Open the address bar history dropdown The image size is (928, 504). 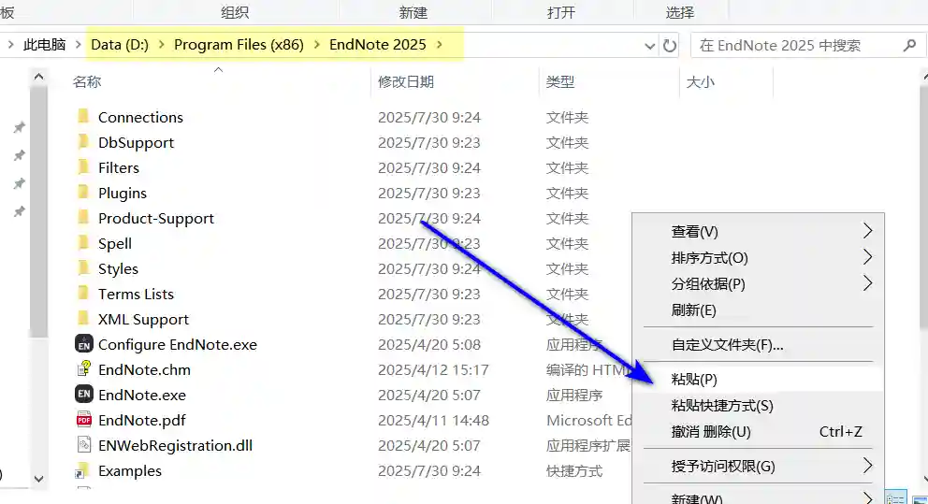tap(650, 45)
